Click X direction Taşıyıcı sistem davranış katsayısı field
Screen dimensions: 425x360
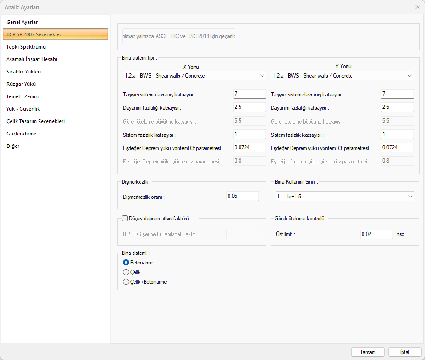(249, 94)
